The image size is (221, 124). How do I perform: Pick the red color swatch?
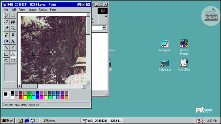coord(21,97)
